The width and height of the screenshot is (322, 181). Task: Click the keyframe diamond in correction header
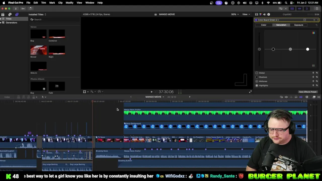point(314,20)
